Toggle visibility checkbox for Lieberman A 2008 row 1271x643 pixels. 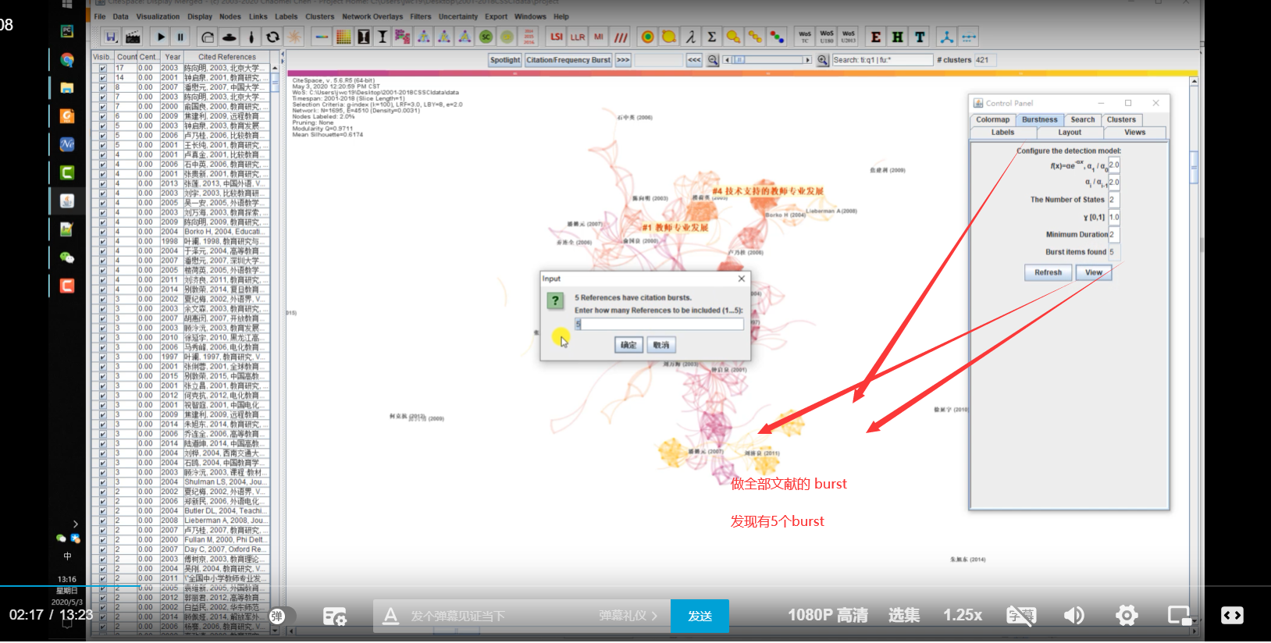[102, 520]
